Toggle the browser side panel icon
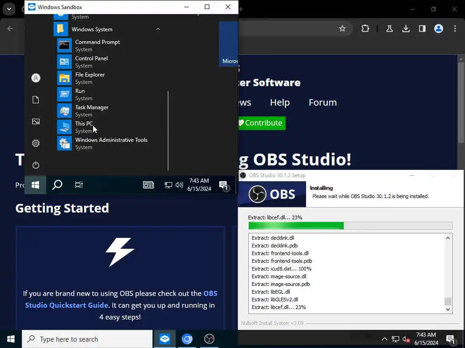 pyautogui.click(x=422, y=29)
